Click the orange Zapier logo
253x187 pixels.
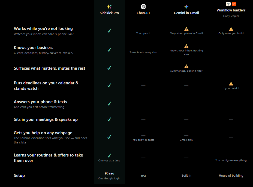[x=234, y=4]
